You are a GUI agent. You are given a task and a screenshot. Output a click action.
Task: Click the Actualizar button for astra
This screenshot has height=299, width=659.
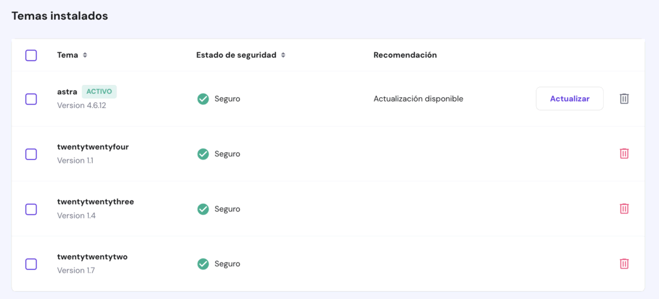point(570,99)
